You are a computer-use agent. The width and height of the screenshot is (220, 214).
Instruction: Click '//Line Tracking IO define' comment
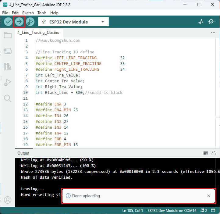[x=65, y=52]
